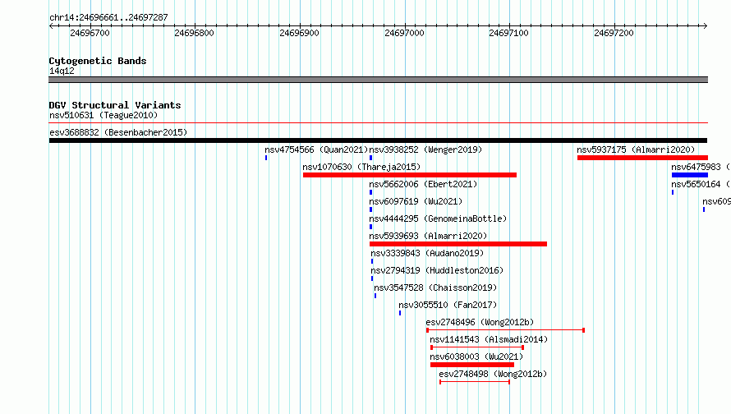Click the blue marker under nsv3547528
731x414 pixels.
pyautogui.click(x=375, y=296)
